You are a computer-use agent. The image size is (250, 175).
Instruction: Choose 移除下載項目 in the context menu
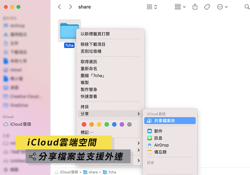pos(110,44)
